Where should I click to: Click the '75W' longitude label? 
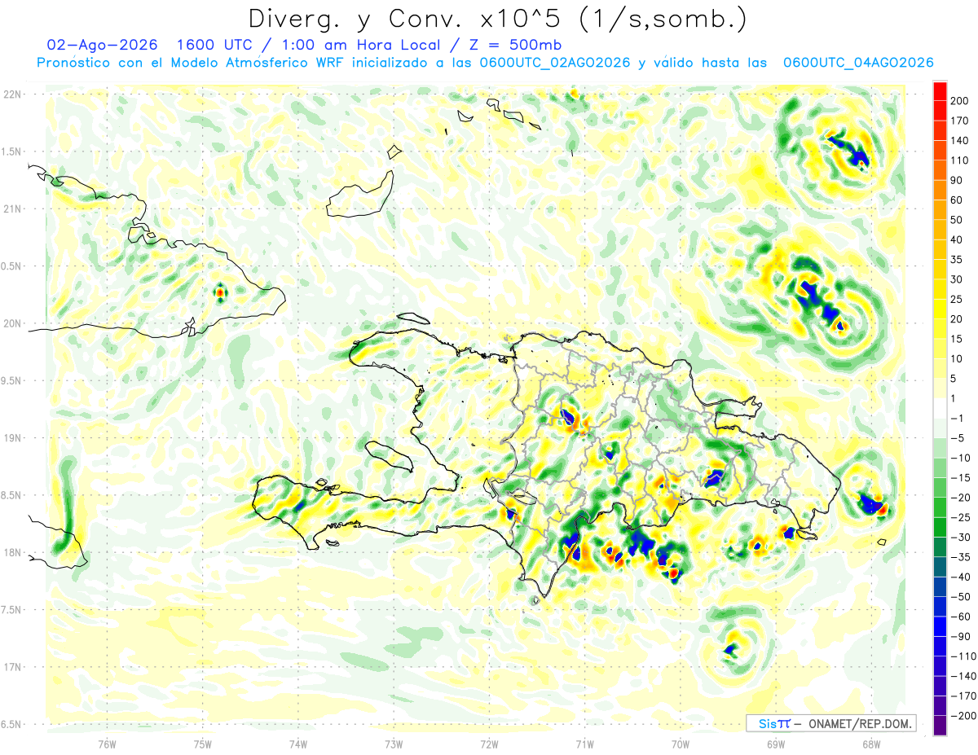click(x=203, y=744)
